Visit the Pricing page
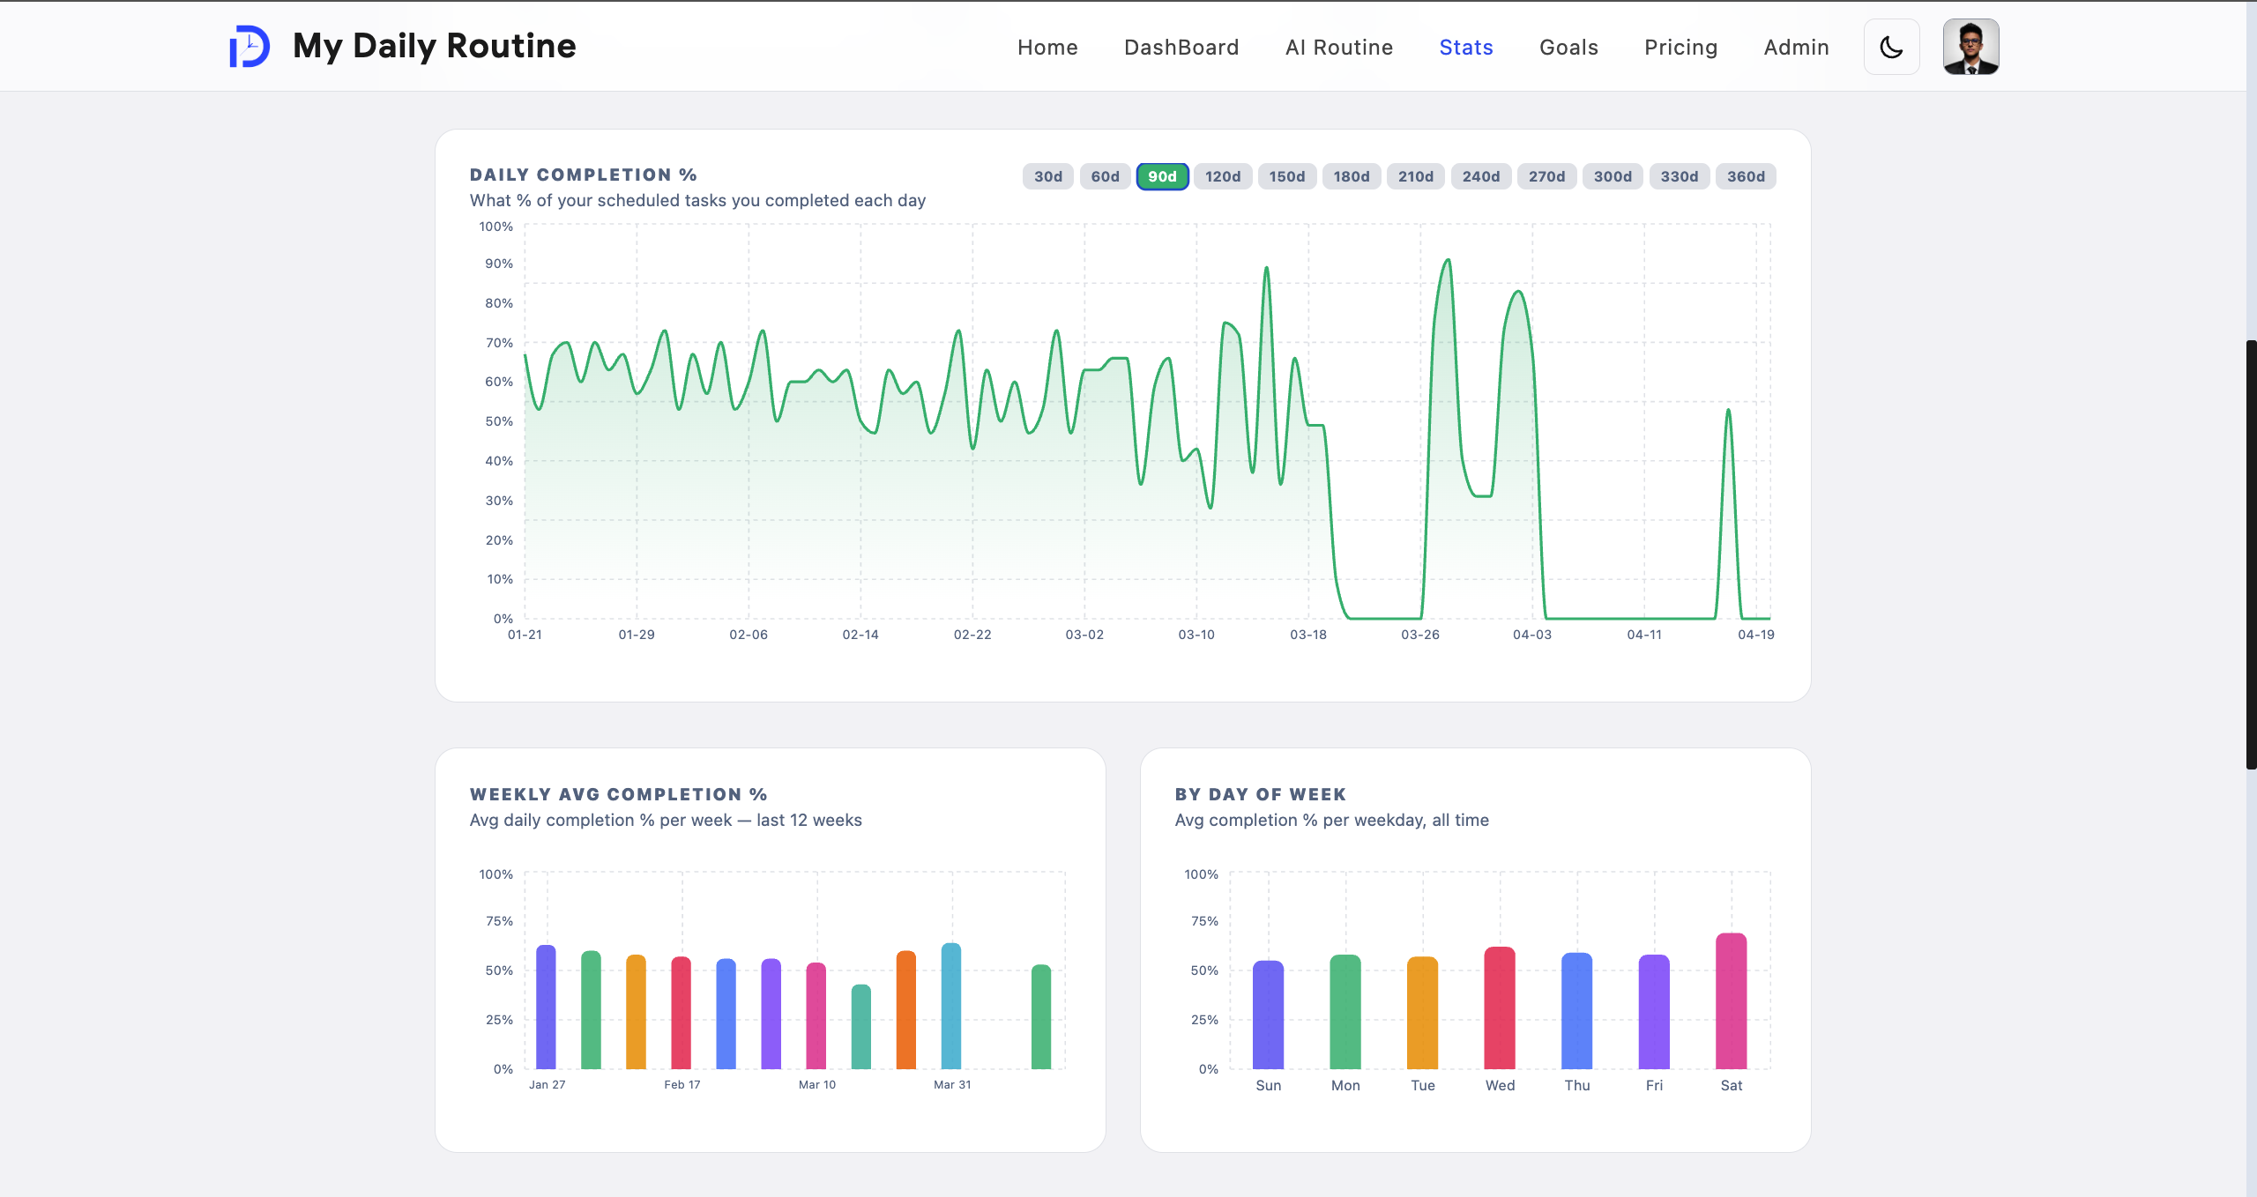Image resolution: width=2257 pixels, height=1197 pixels. point(1680,48)
